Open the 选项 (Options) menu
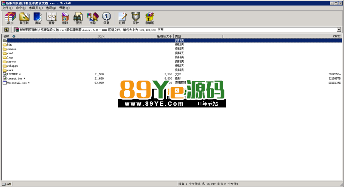This screenshot has width=344, height=187. pos(51,8)
